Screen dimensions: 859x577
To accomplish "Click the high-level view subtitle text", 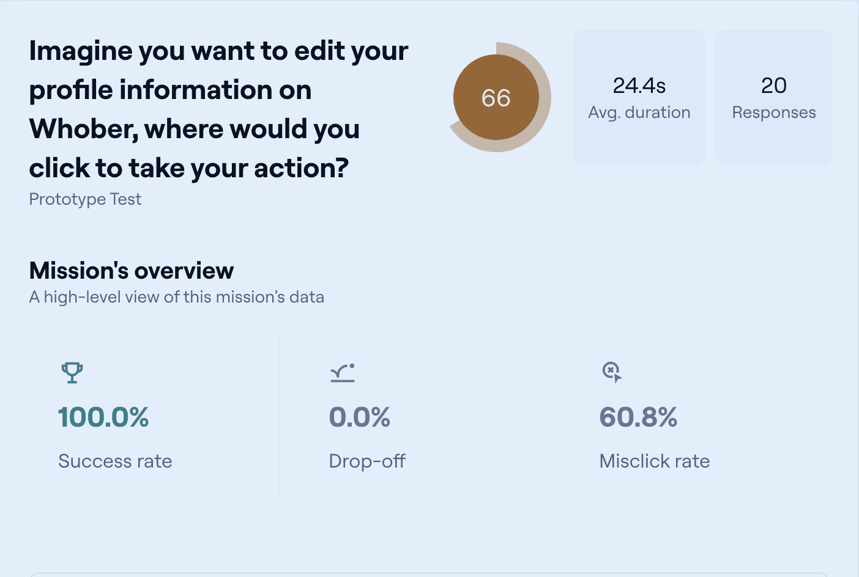I will [x=177, y=297].
